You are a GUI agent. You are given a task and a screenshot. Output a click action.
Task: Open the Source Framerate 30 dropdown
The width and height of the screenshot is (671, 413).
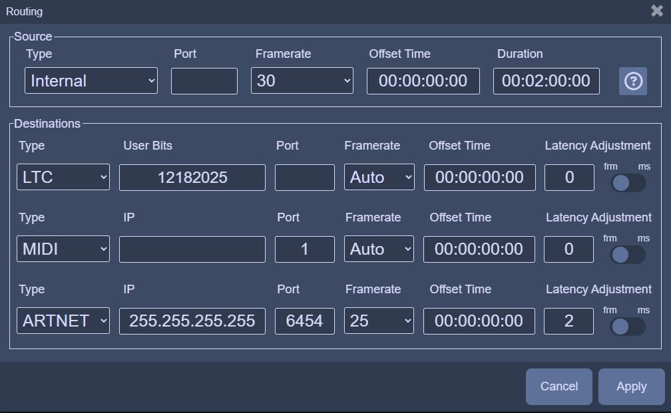click(302, 81)
